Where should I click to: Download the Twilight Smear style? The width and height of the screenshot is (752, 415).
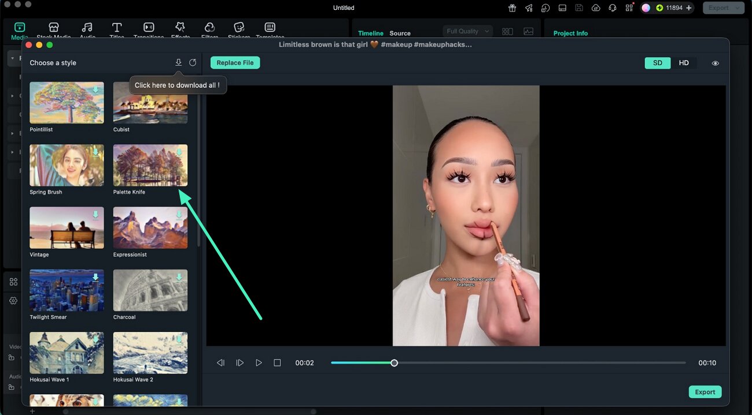click(x=95, y=277)
